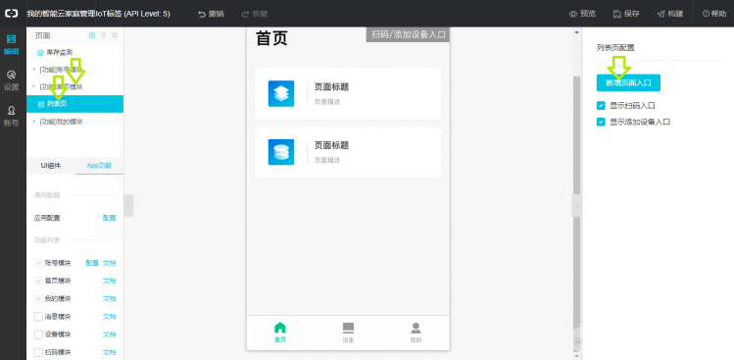Click the app logo icon
Screen dimensions: 734x360
click(11, 14)
